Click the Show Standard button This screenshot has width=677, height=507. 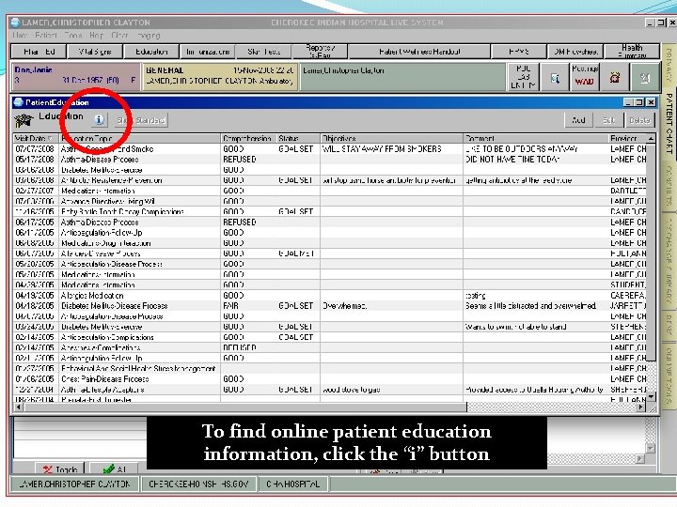point(141,120)
